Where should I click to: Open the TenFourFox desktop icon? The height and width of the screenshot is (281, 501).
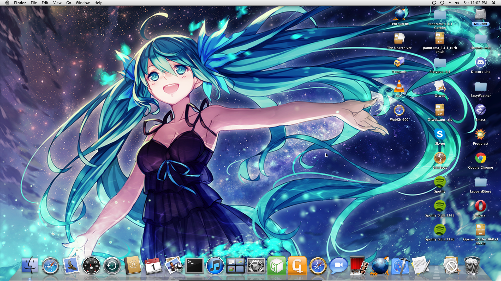pos(399,15)
